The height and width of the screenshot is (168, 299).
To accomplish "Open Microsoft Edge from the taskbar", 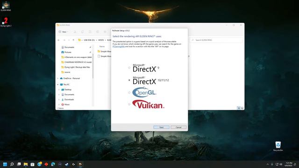I will point(53,164).
